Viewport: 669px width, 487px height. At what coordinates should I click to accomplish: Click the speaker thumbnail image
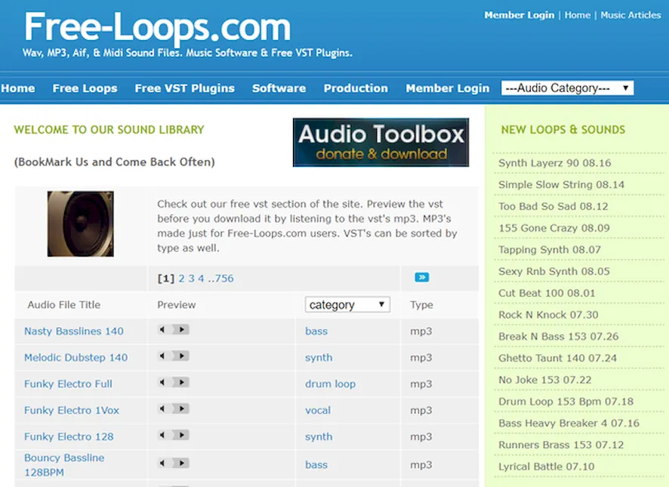tap(81, 223)
